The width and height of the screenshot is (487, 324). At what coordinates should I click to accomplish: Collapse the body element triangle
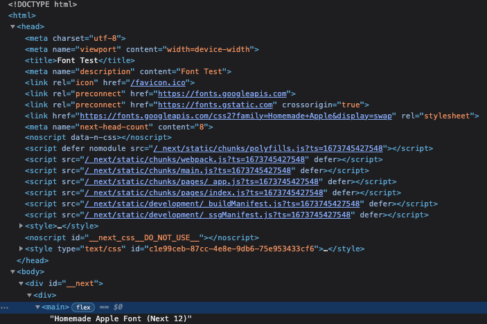(12, 272)
